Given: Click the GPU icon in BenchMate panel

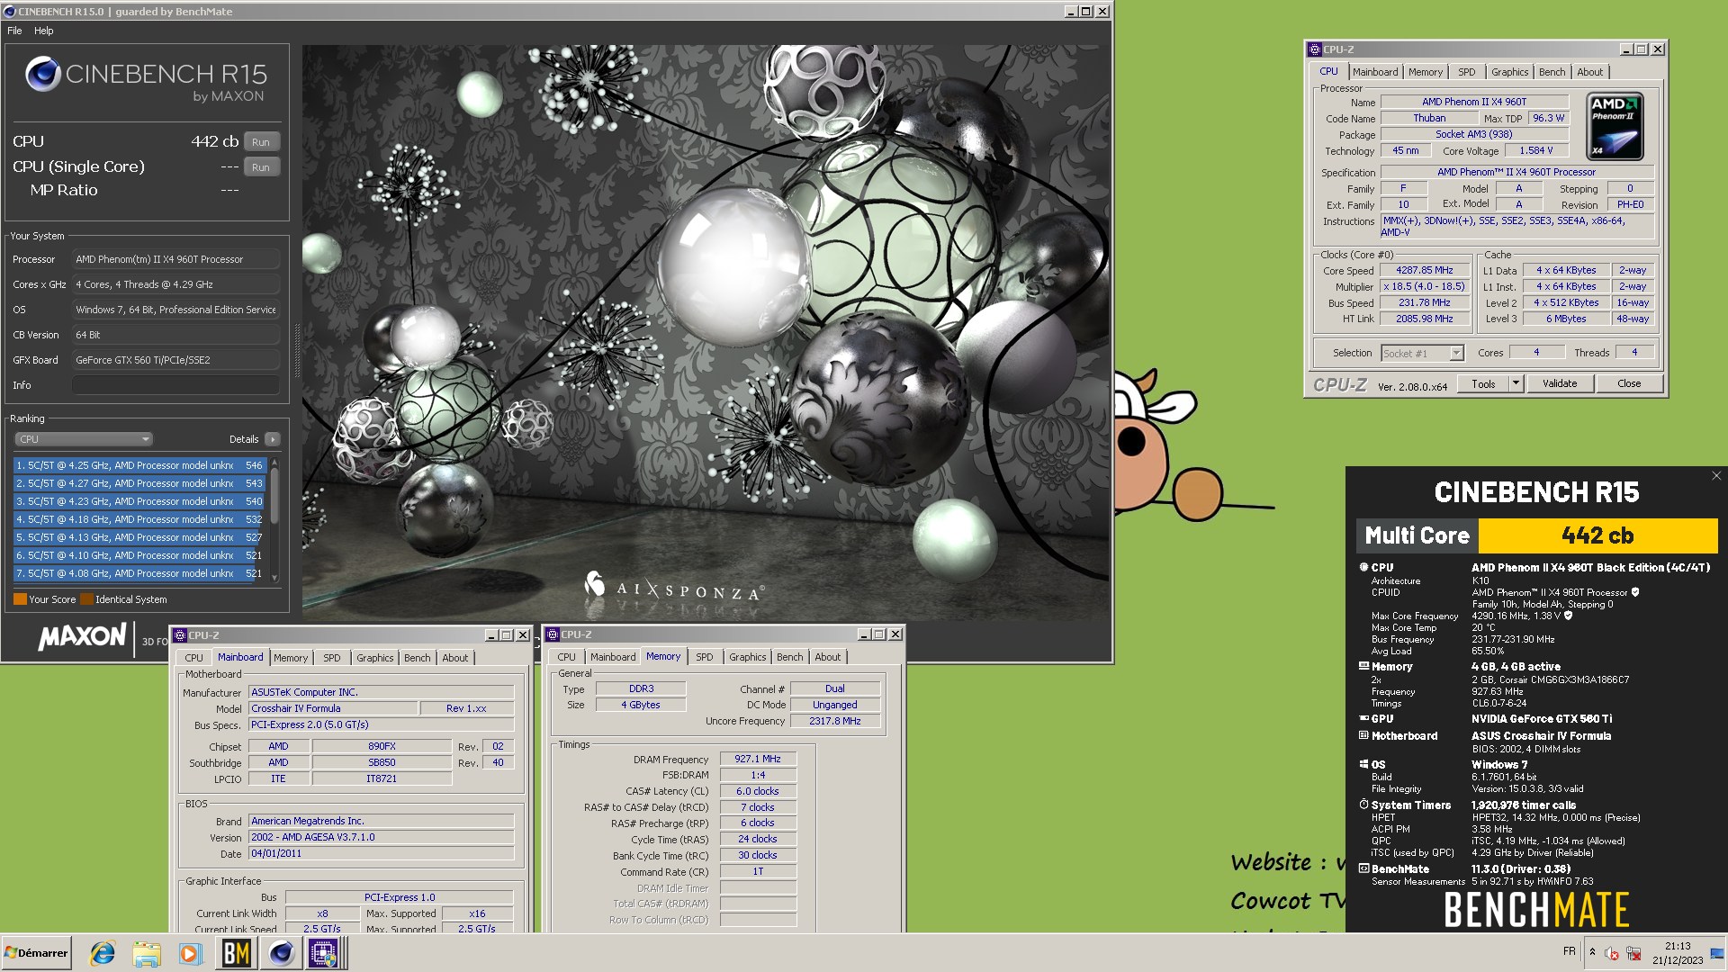Looking at the screenshot, I should (1363, 718).
